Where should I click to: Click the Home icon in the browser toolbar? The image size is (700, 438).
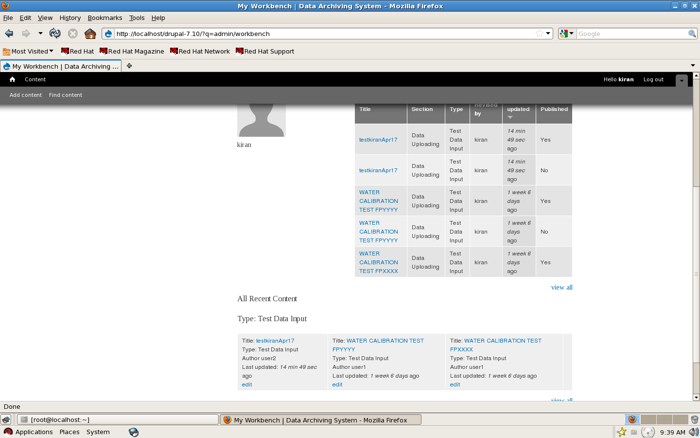click(90, 33)
